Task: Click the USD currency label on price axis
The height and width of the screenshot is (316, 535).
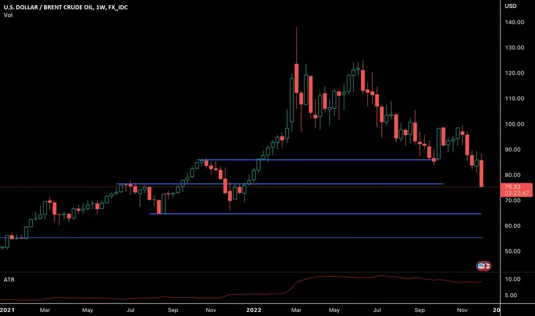Action: coord(510,6)
